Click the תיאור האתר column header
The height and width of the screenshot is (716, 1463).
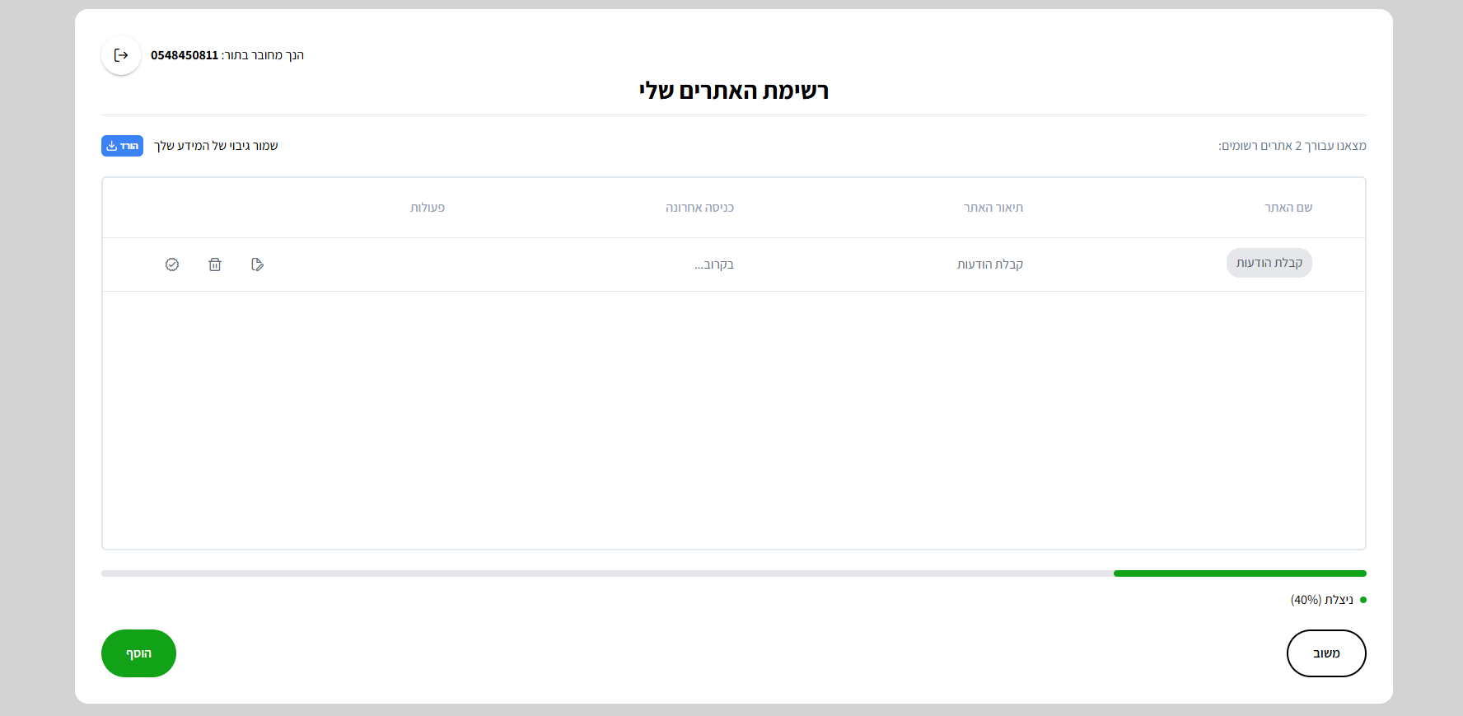coord(993,208)
